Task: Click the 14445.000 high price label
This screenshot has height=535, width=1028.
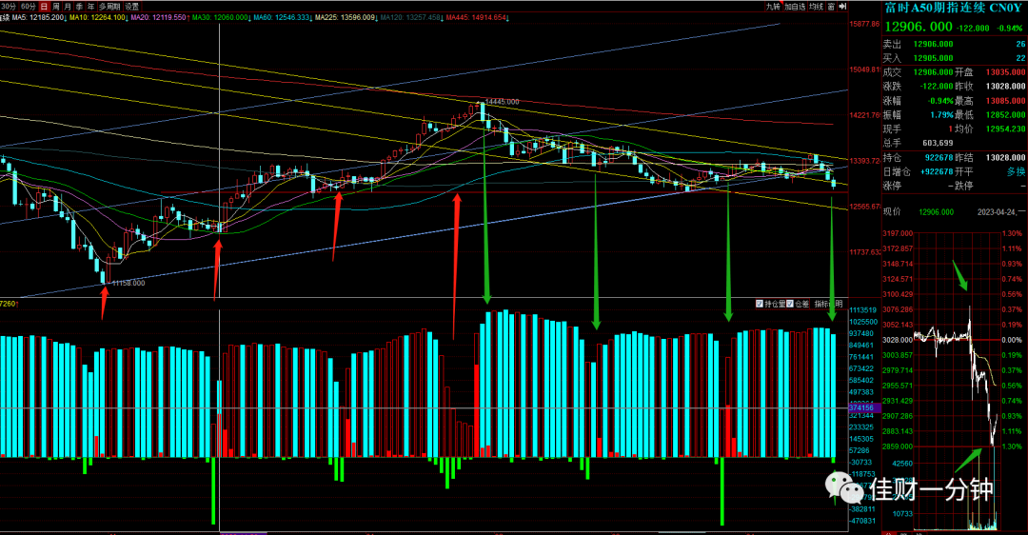Action: [503, 102]
